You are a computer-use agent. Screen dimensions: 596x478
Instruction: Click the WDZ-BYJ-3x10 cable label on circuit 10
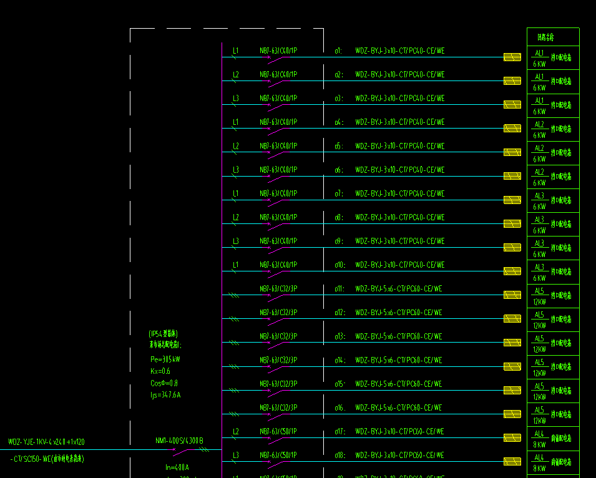(x=400, y=265)
